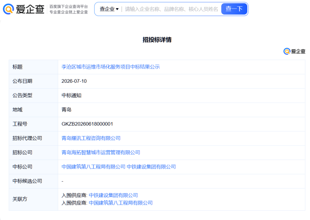Select the project number GKZB20260618000001
The width and height of the screenshot is (310, 220).
(87, 124)
